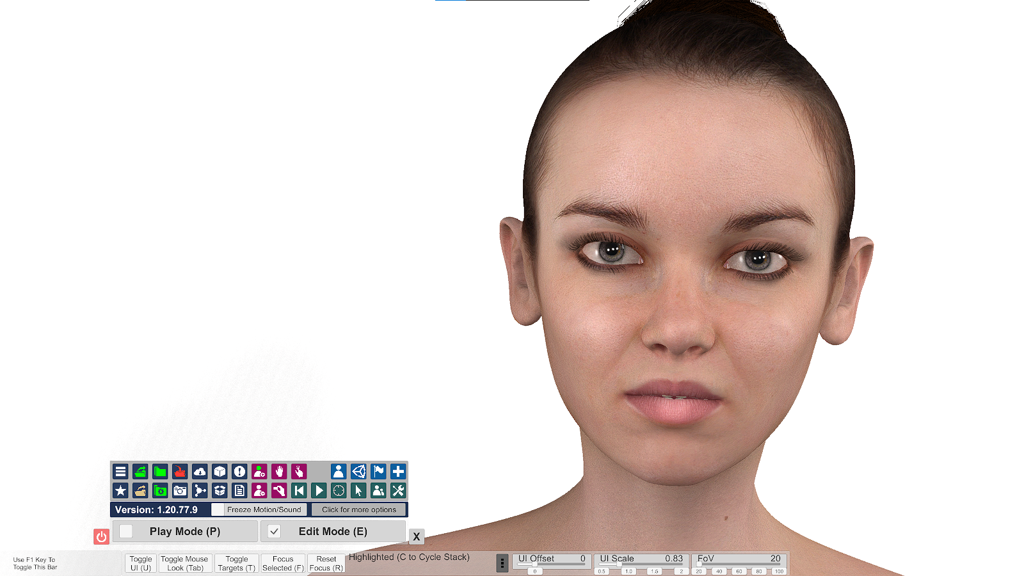The width and height of the screenshot is (1024, 576).
Task: Click the tan open-folder arrow icon
Action: click(140, 491)
